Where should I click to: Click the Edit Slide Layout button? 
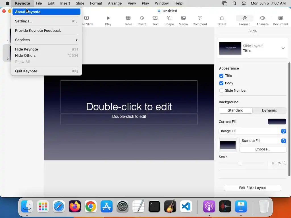pyautogui.click(x=252, y=188)
